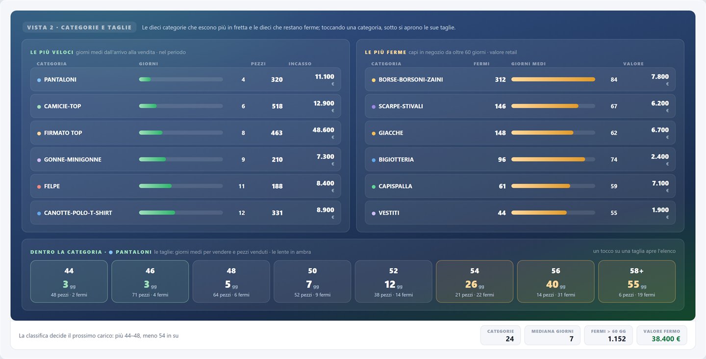Open size 44 card
This screenshot has width=706, height=359.
(69, 282)
